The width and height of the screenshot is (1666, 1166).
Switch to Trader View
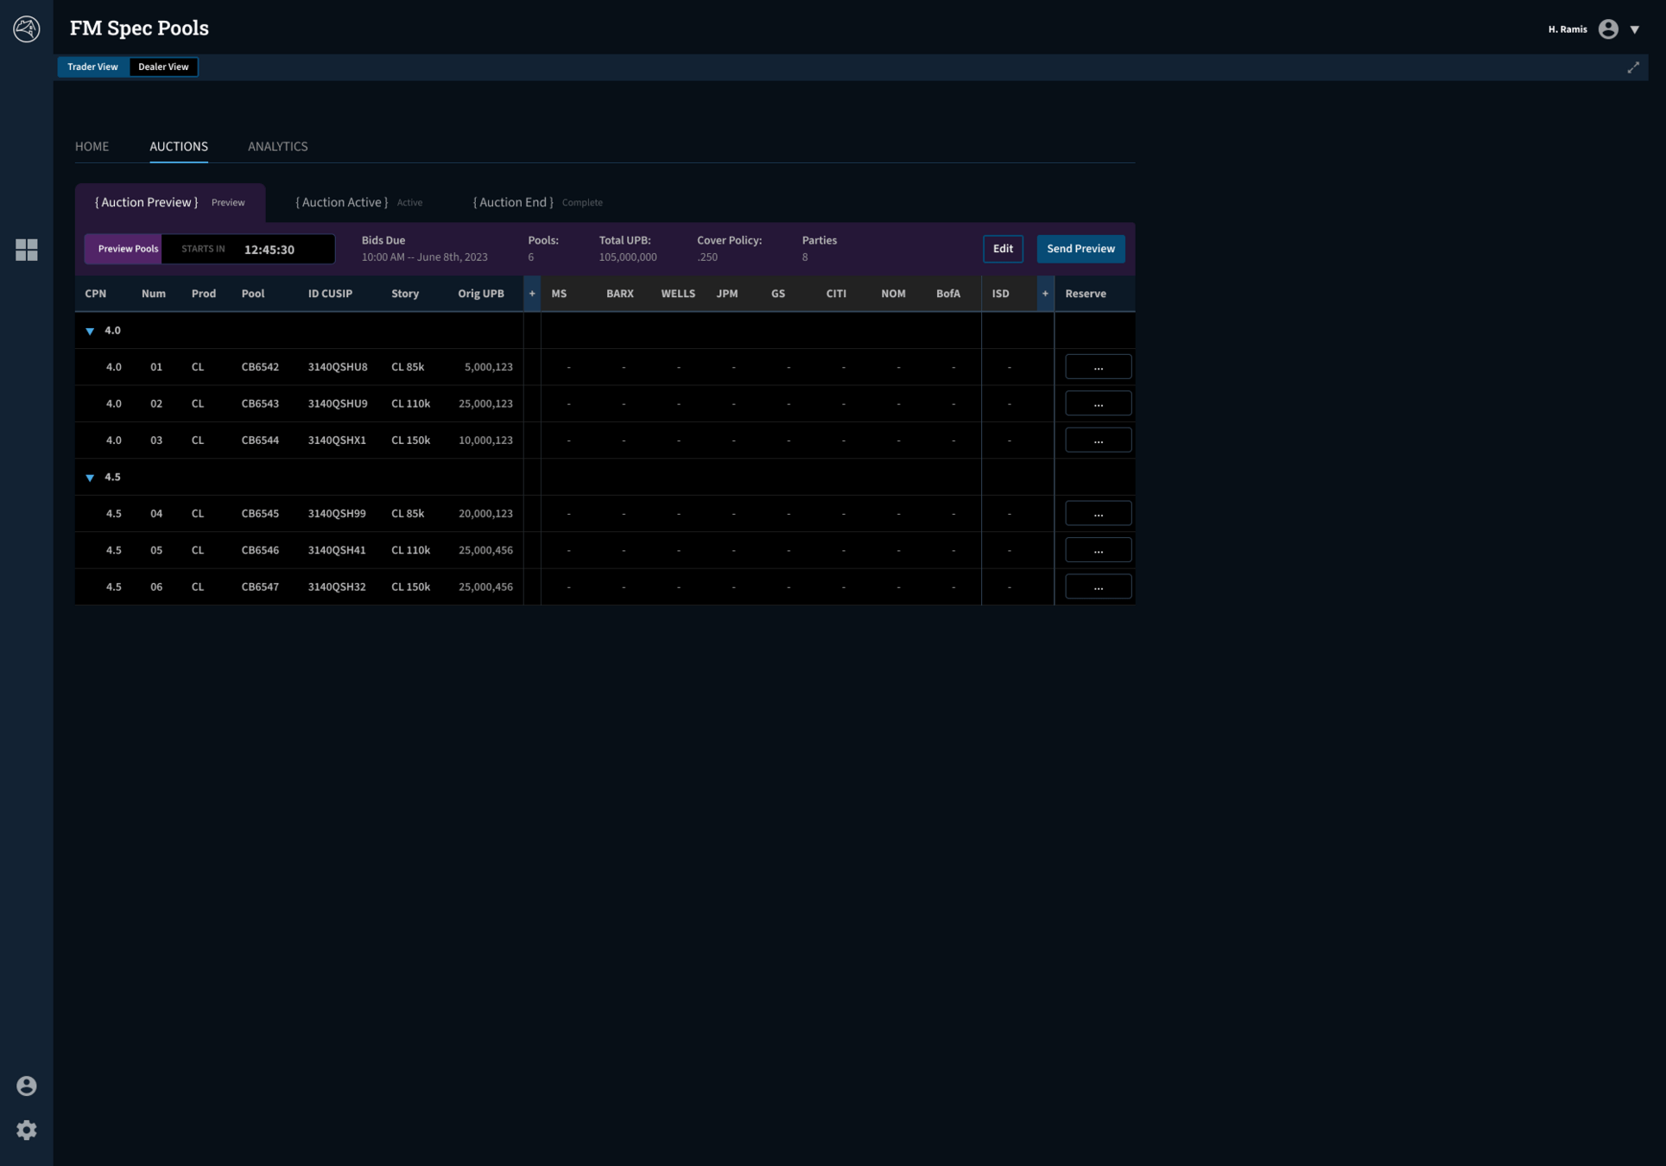(x=92, y=67)
